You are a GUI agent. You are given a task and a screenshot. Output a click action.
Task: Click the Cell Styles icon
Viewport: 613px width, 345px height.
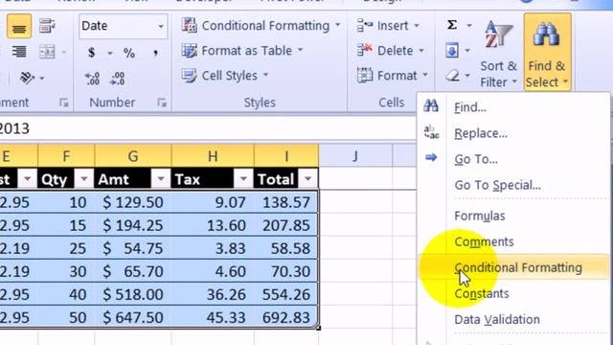coord(190,76)
